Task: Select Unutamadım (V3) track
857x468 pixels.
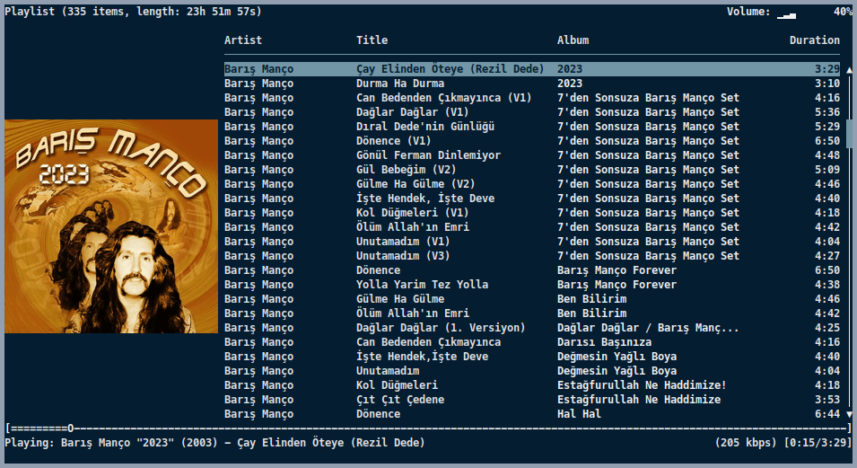Action: [403, 256]
